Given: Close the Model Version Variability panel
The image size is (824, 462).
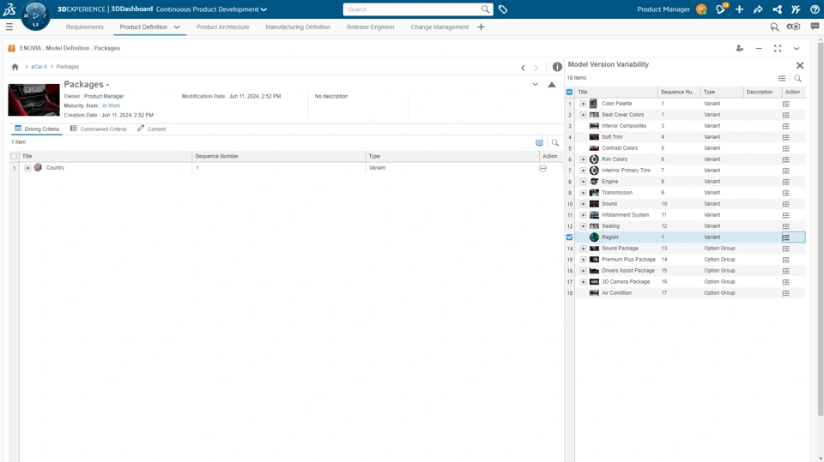Looking at the screenshot, I should click(800, 65).
